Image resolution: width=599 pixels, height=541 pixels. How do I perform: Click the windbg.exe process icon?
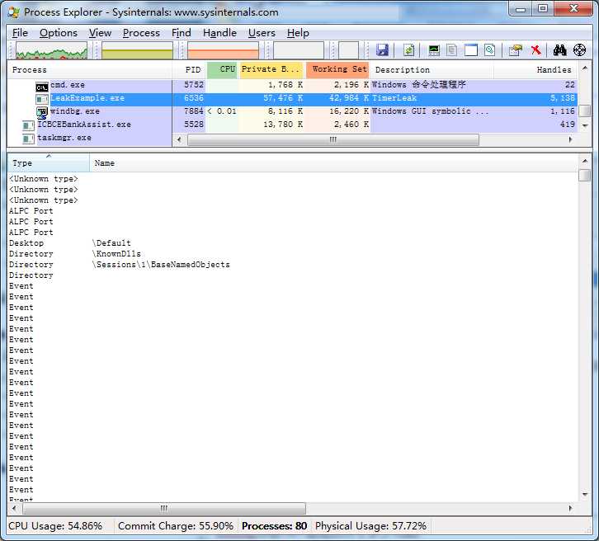coord(42,112)
